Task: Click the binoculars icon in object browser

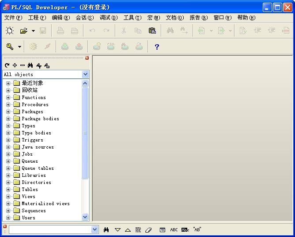Action: point(30,65)
